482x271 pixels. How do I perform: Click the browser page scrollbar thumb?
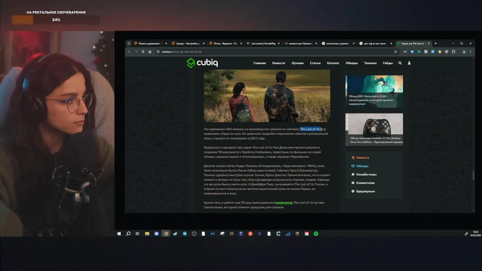(x=473, y=175)
